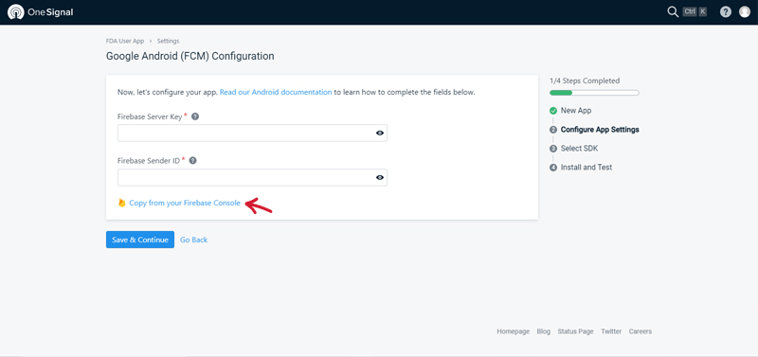Open the Status Page footer link
This screenshot has width=758, height=357.
pyautogui.click(x=575, y=331)
